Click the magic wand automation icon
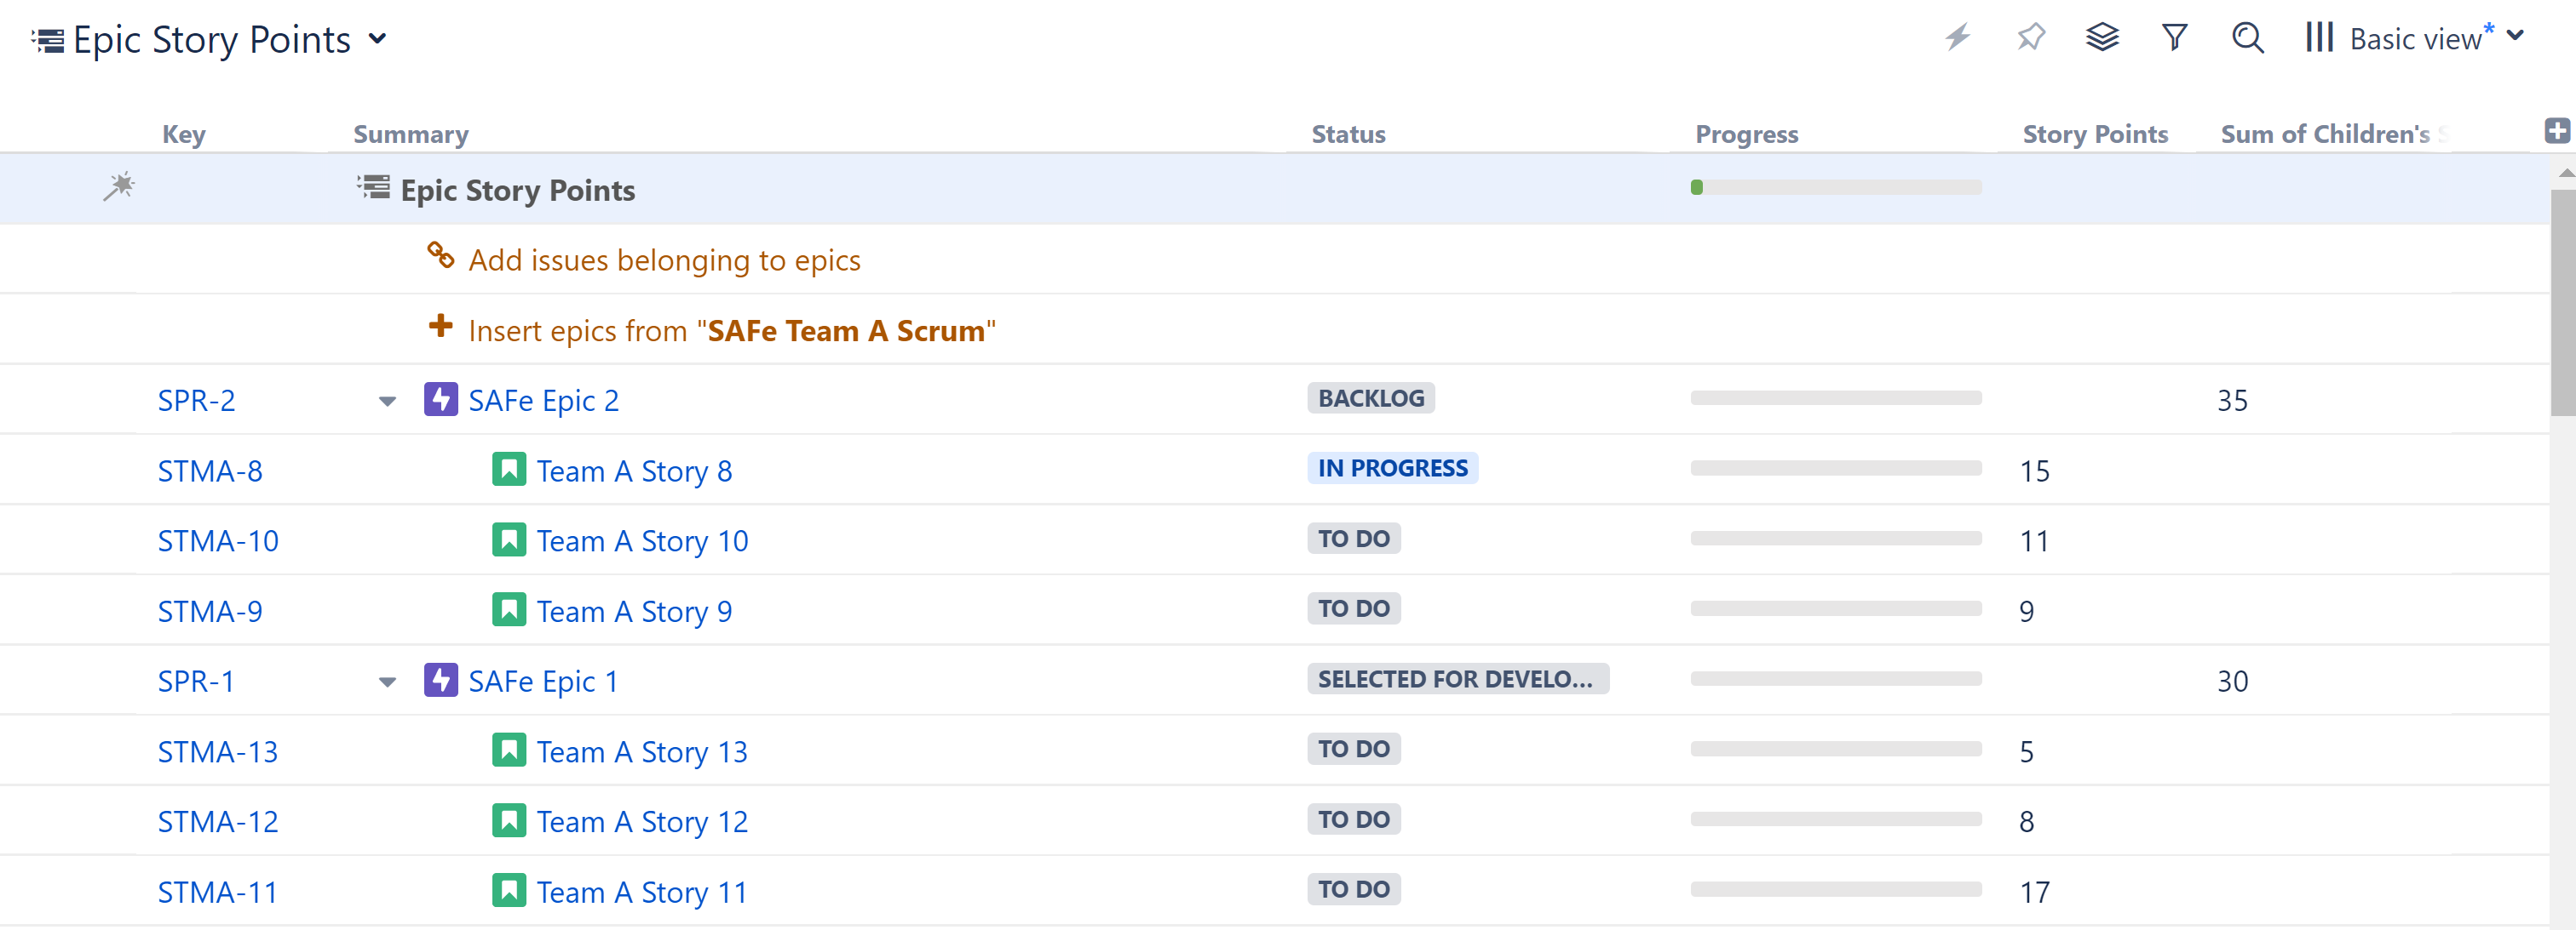Screen dimensions: 2576x930 click(x=118, y=187)
